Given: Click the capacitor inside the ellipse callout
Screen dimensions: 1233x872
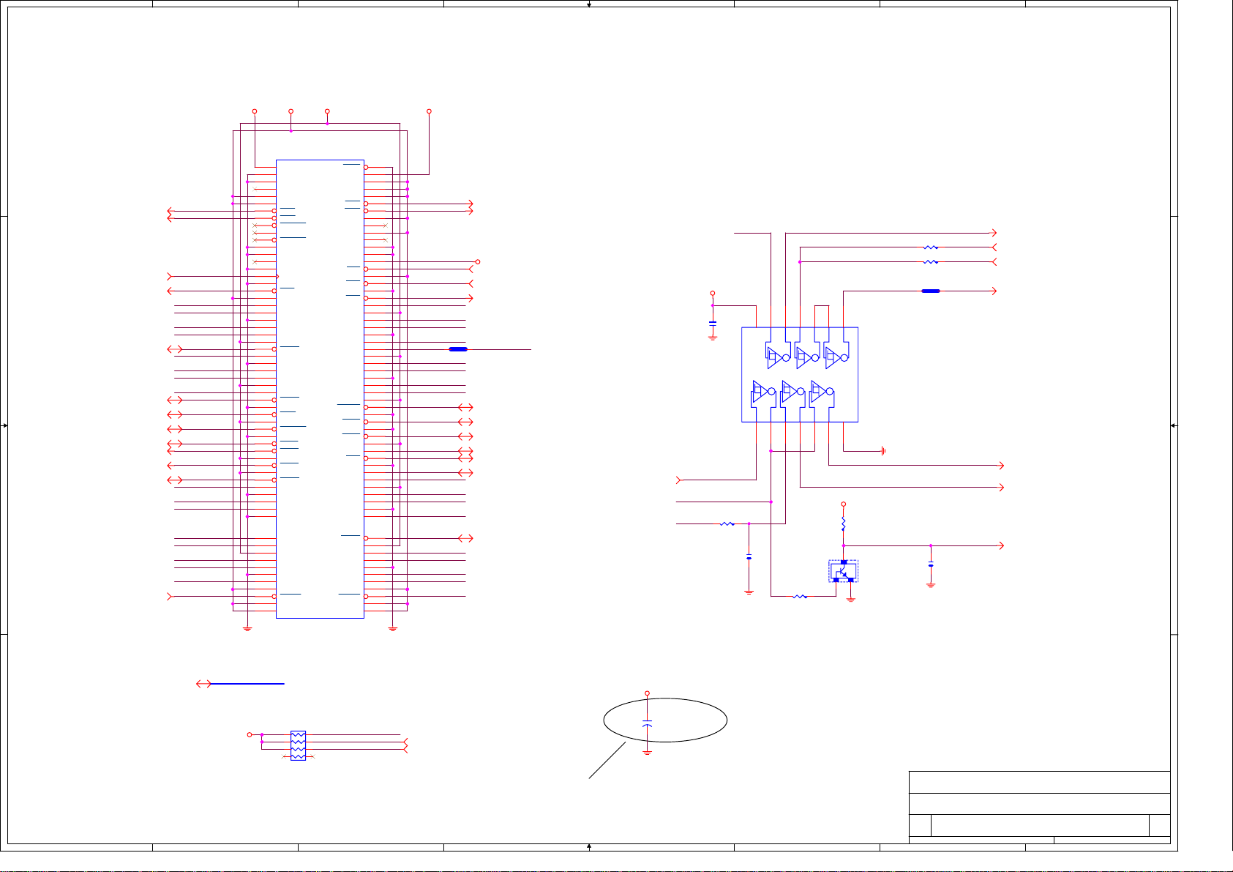Looking at the screenshot, I should pyautogui.click(x=647, y=723).
